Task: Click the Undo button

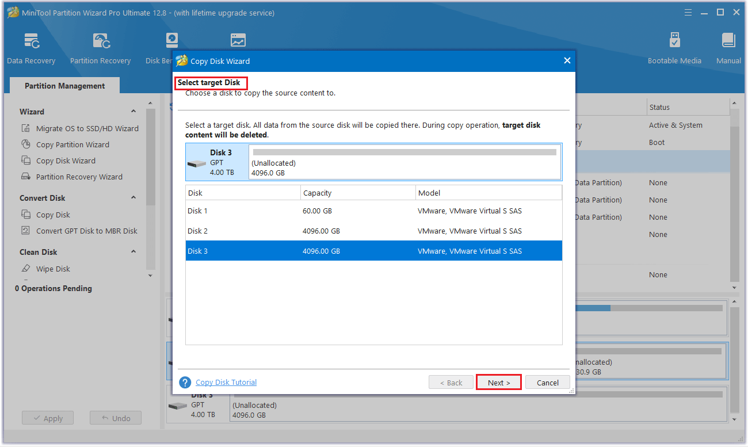Action: tap(116, 418)
